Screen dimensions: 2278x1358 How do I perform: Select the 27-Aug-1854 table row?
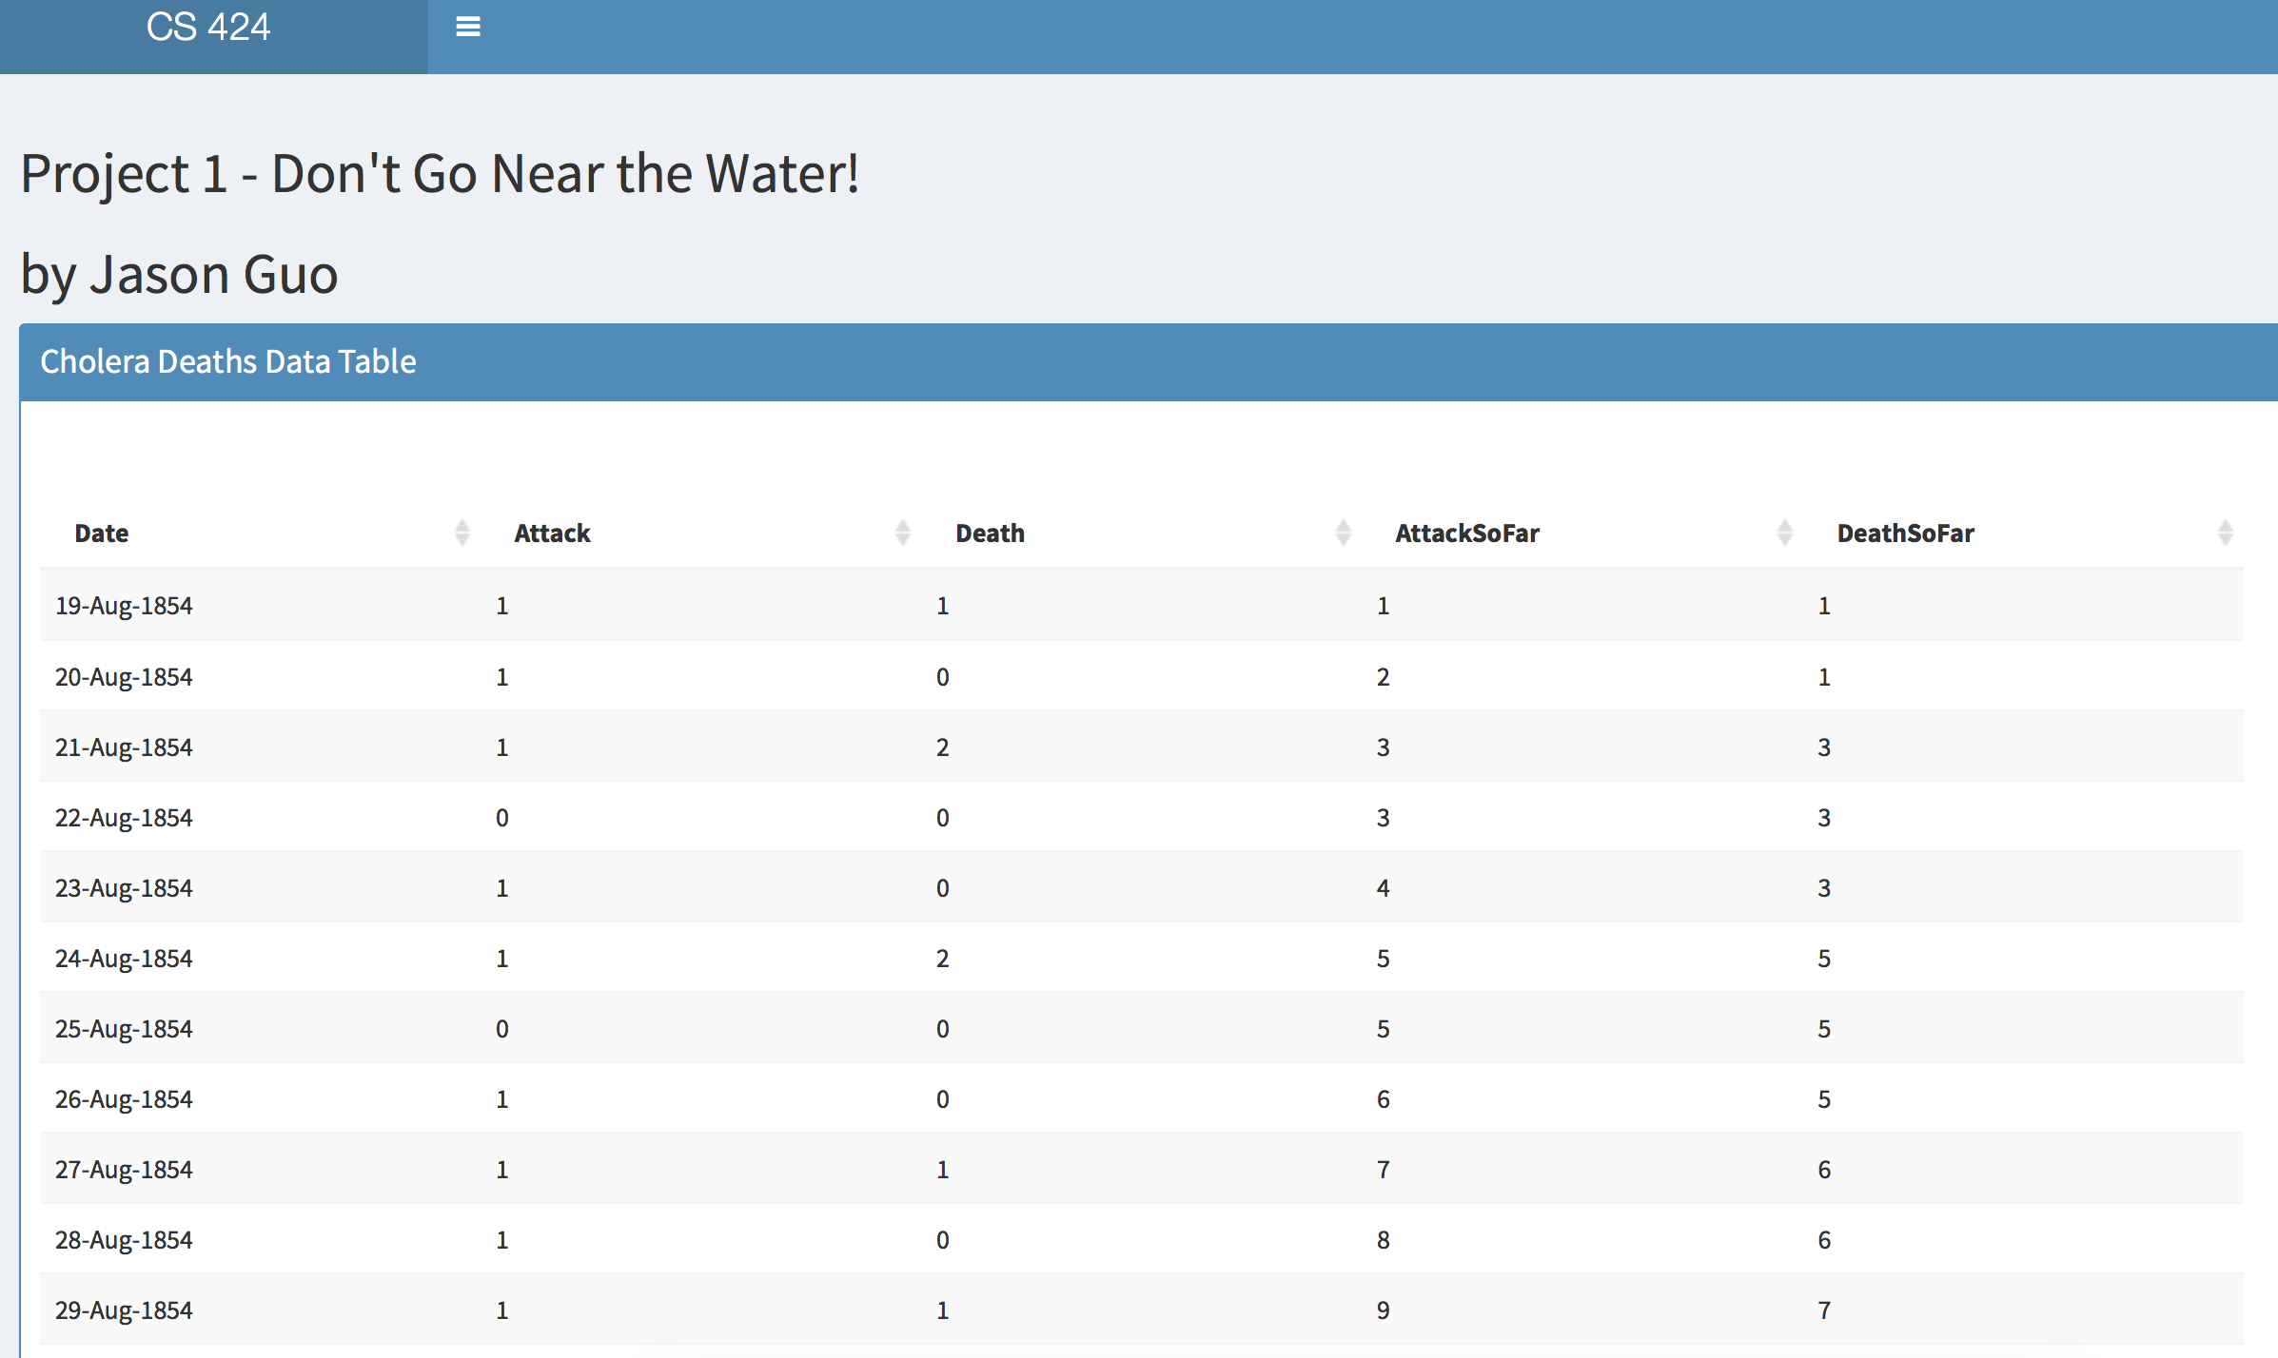(1142, 1169)
